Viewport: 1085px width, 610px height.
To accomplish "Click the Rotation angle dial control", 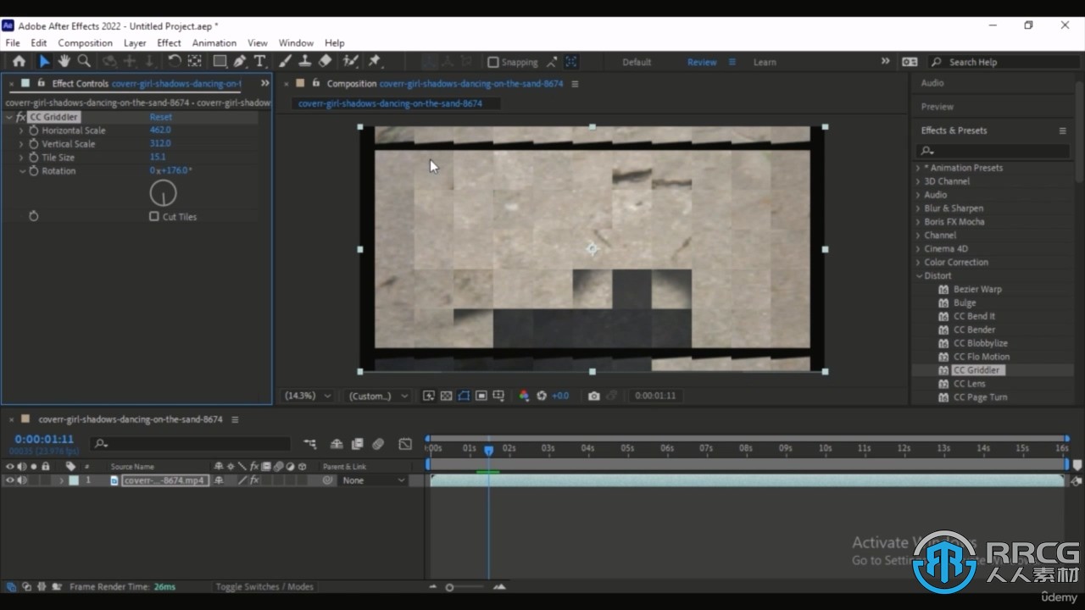I will coord(163,193).
